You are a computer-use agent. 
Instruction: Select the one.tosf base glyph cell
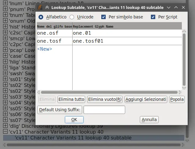tap(54, 41)
